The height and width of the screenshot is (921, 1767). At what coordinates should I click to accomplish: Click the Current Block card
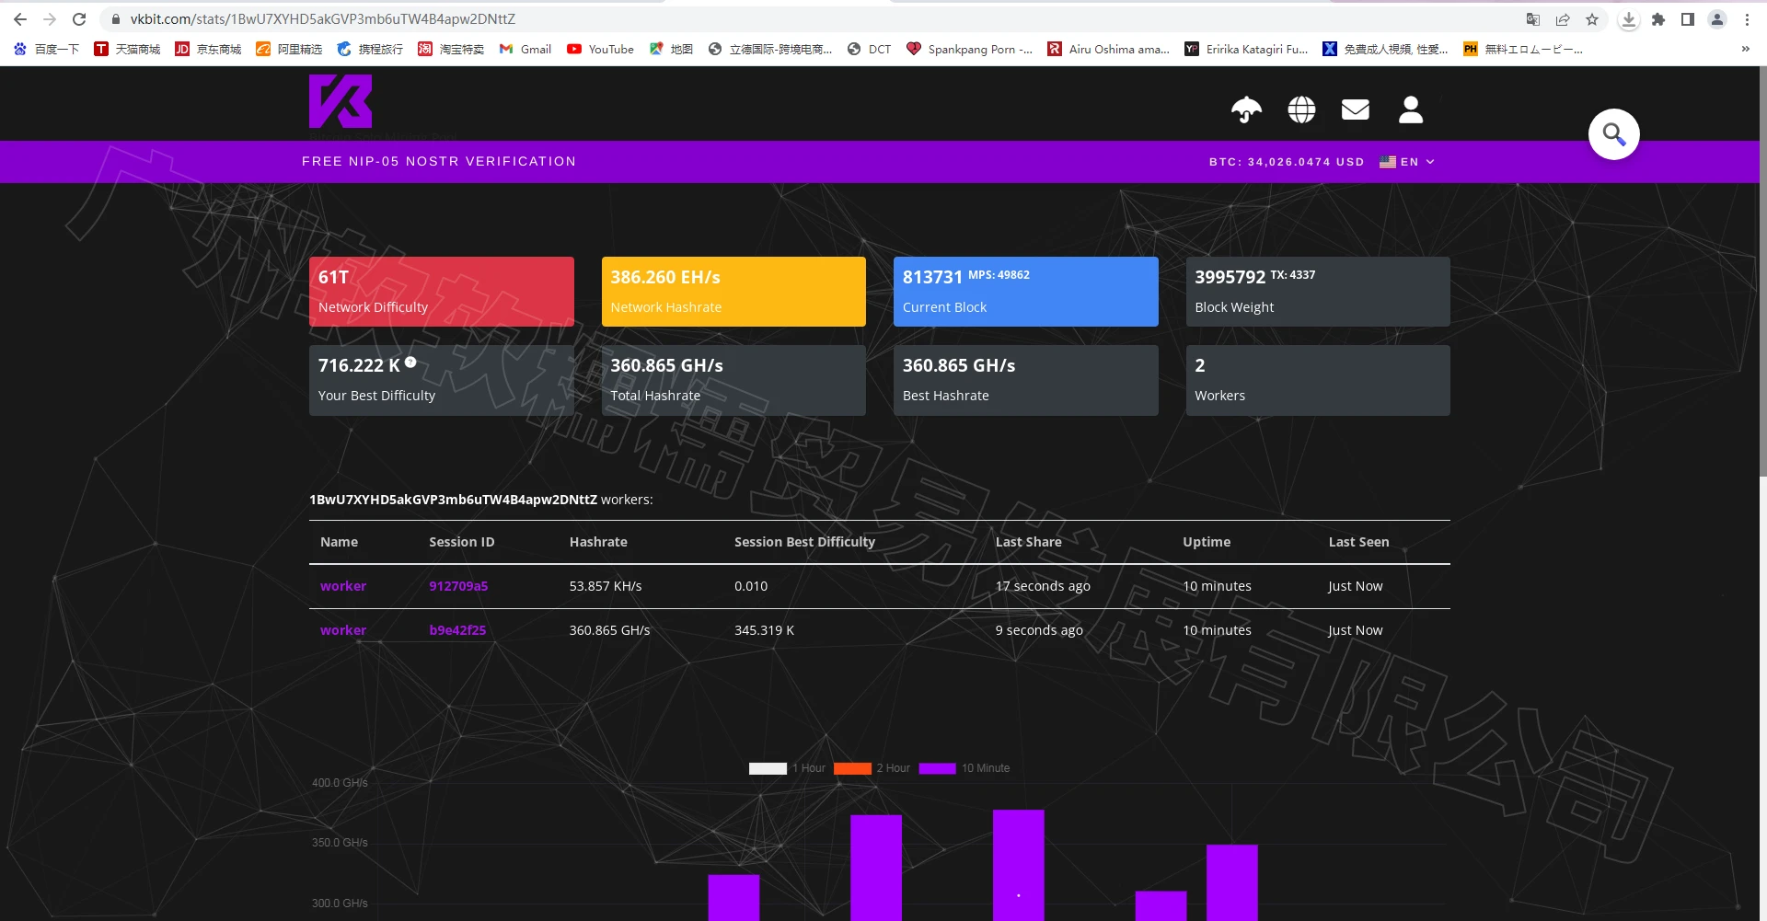pyautogui.click(x=1026, y=292)
